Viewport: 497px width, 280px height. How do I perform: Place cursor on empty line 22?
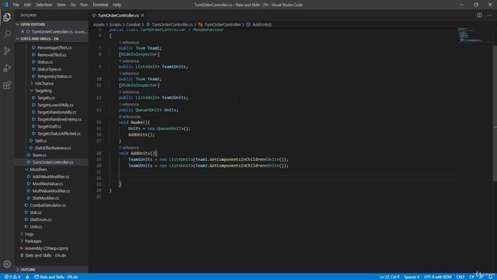pos(285,178)
